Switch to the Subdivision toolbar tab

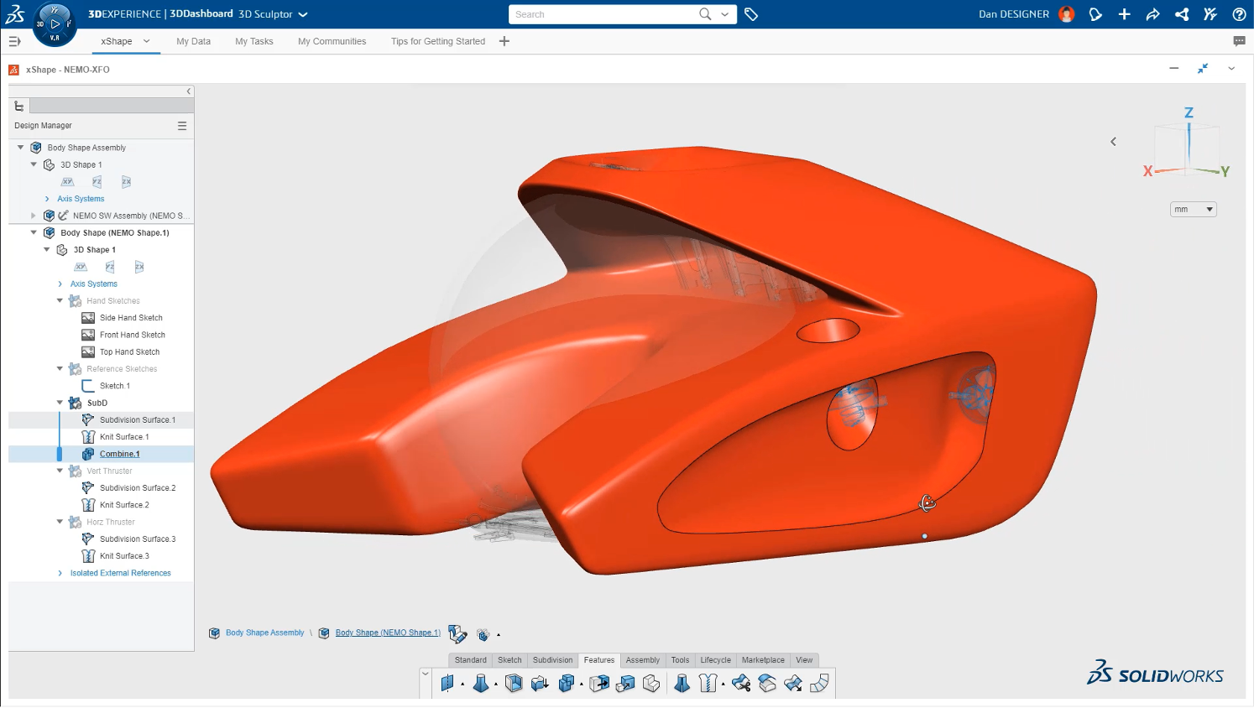pos(552,660)
